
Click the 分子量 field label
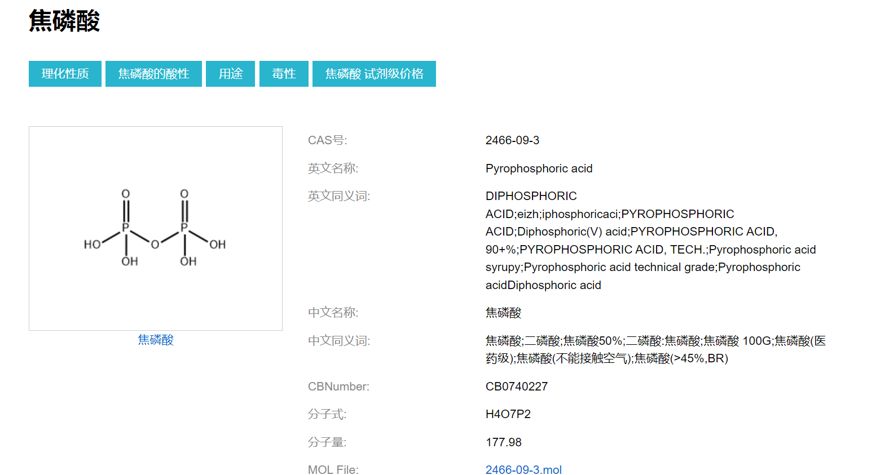pyautogui.click(x=327, y=442)
